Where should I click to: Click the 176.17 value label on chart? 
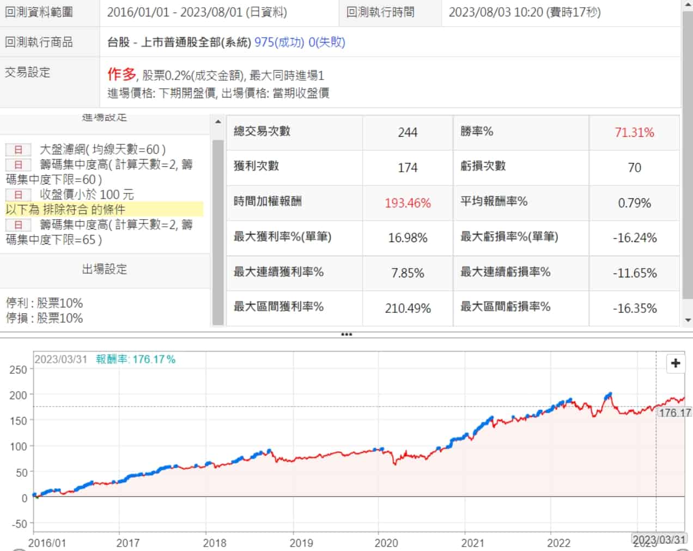(674, 413)
